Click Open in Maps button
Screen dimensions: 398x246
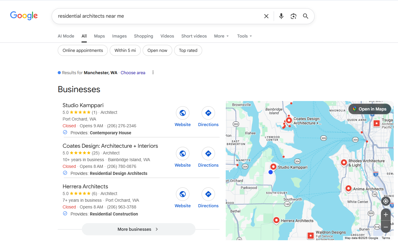(369, 109)
